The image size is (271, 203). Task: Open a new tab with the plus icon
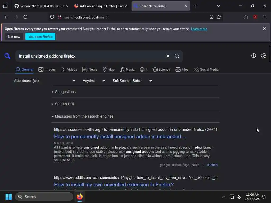click(x=196, y=6)
